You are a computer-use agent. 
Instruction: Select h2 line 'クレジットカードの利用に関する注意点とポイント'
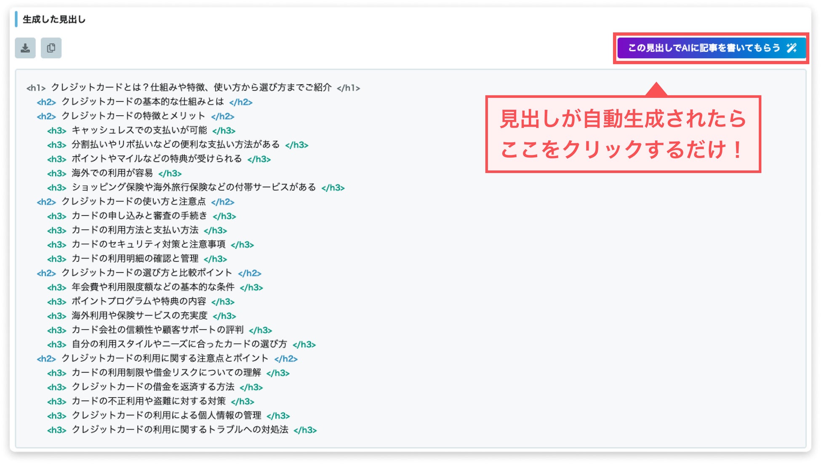click(165, 358)
